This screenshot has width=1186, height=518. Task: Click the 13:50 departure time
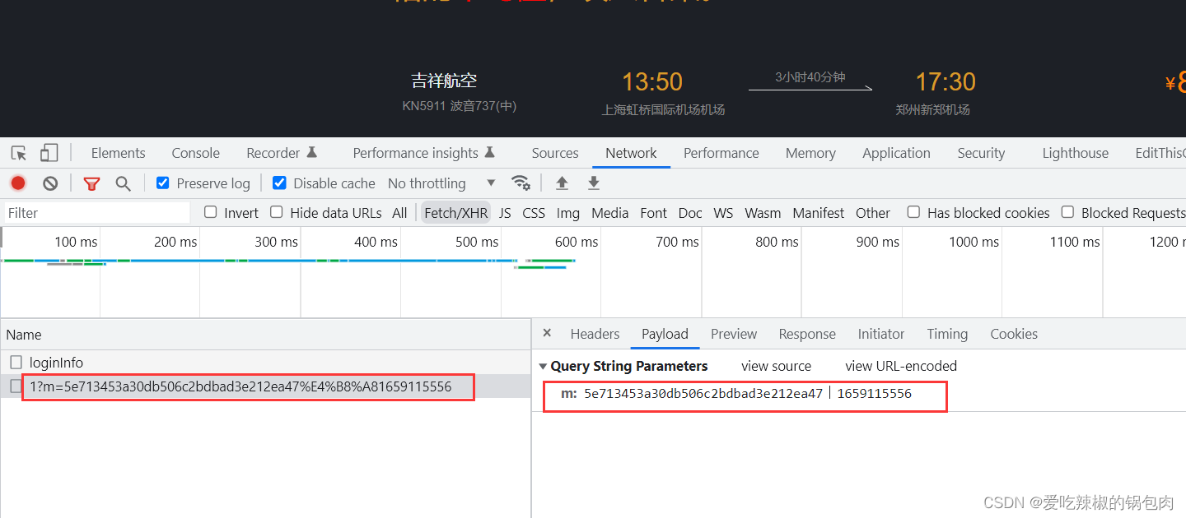coord(652,81)
